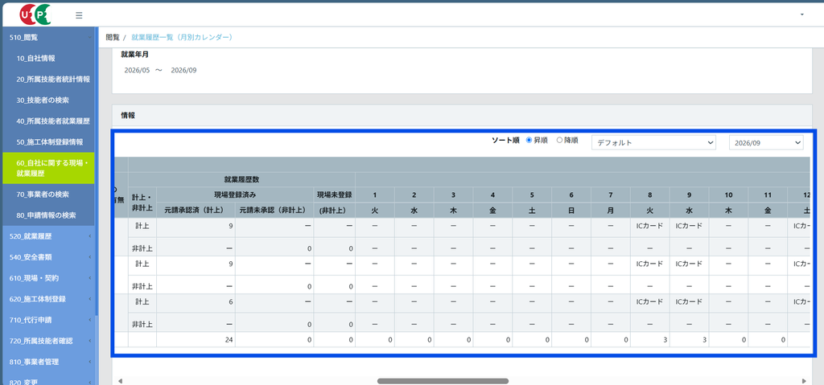The image size is (824, 385).
Task: Open 40_所属技能者就業履歴 menu item
Action: coord(47,121)
